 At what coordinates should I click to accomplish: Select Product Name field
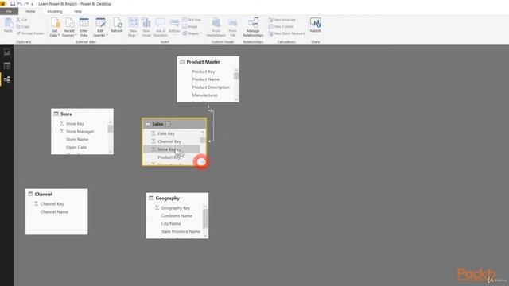205,79
